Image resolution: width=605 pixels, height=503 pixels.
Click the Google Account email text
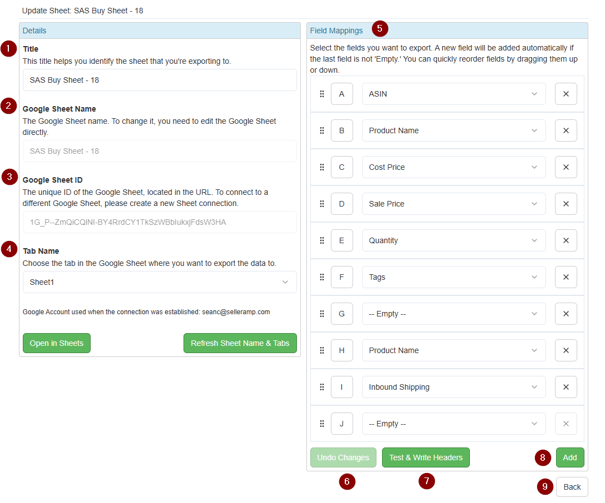point(236,312)
